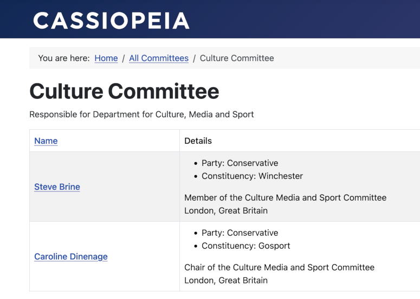Image resolution: width=420 pixels, height=299 pixels.
Task: Click Culture Committee breadcrumb item
Action: point(237,58)
